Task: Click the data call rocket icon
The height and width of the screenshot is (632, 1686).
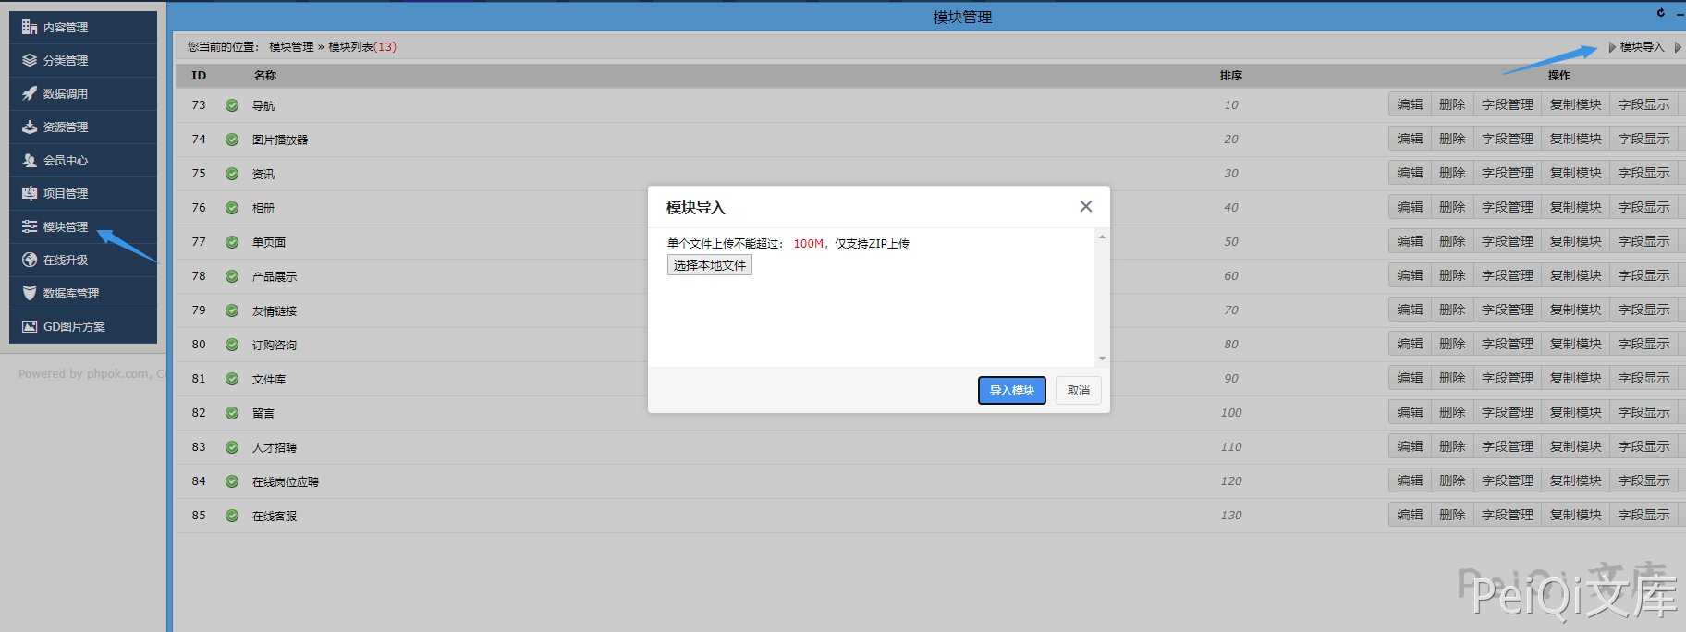Action: pyautogui.click(x=30, y=93)
